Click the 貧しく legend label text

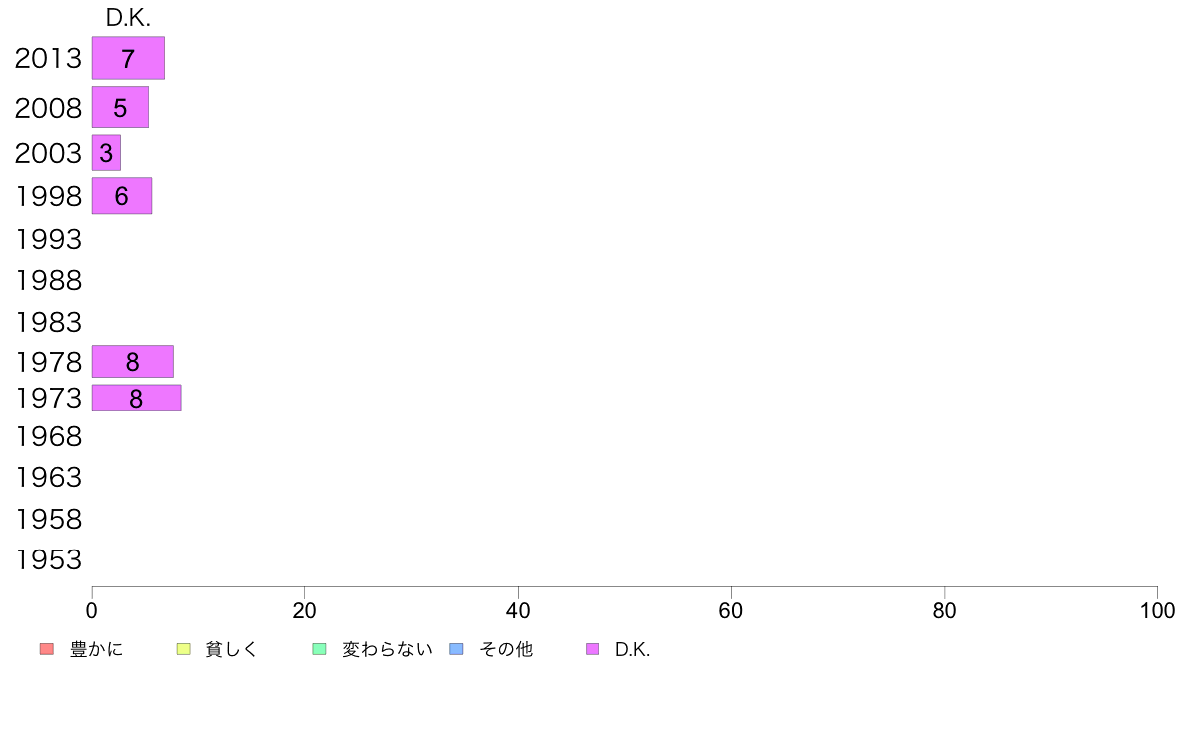point(232,649)
